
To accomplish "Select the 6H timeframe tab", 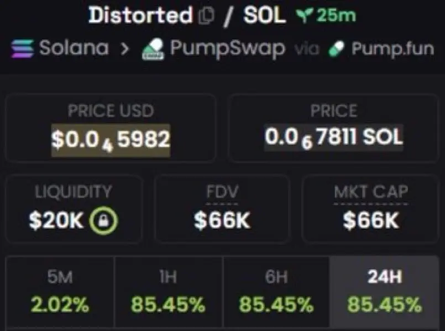I will 276,292.
